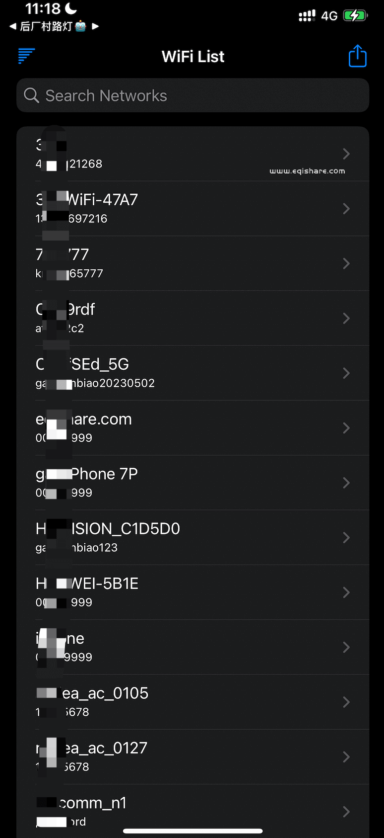Focus the Search Networks field
This screenshot has width=384, height=838.
pyautogui.click(x=198, y=95)
